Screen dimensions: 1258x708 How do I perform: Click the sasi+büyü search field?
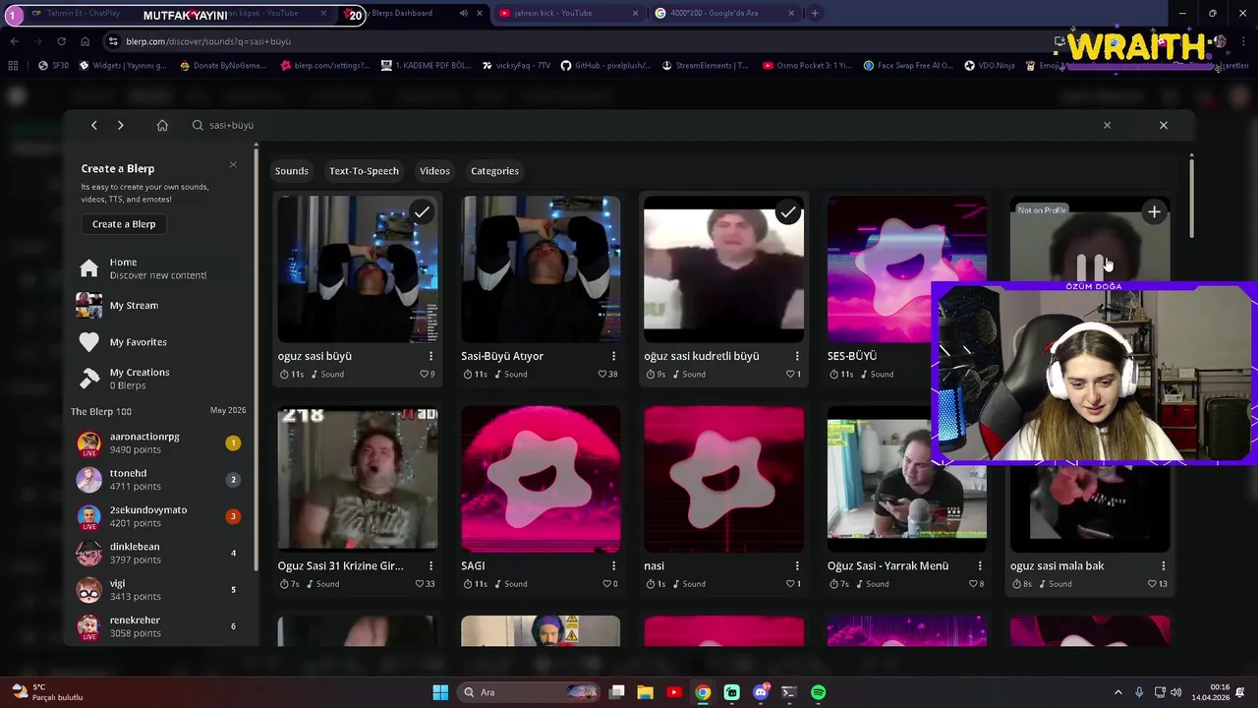click(x=649, y=125)
